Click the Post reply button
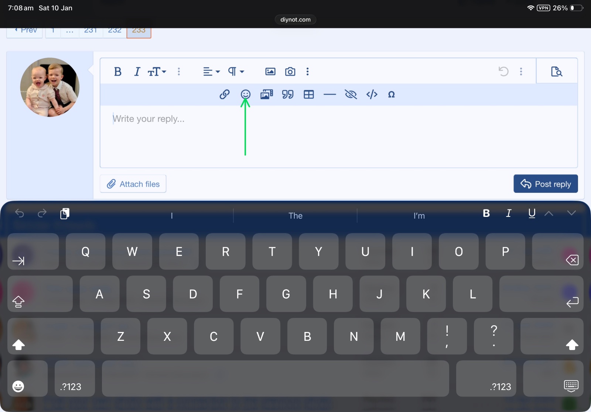Viewport: 591px width, 412px height. click(545, 184)
